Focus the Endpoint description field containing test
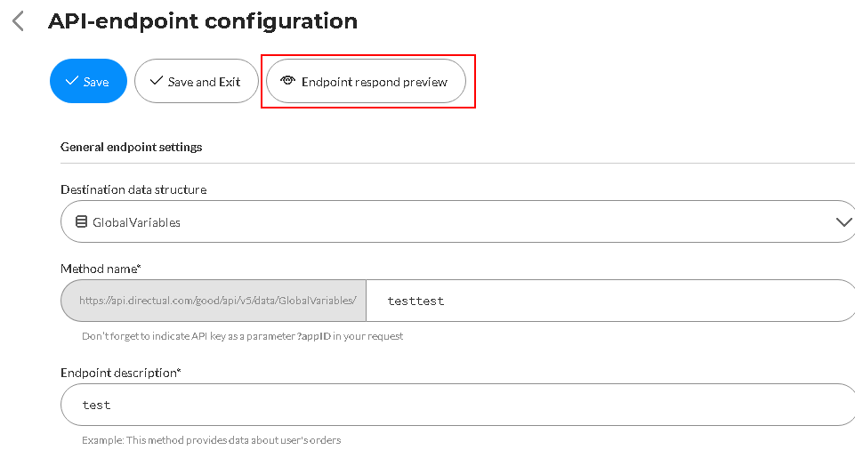Screen dimensions: 855x466 point(457,405)
